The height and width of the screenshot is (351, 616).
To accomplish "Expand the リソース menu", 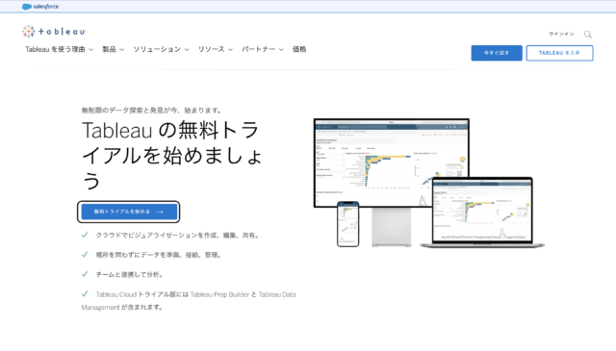I will tap(216, 49).
